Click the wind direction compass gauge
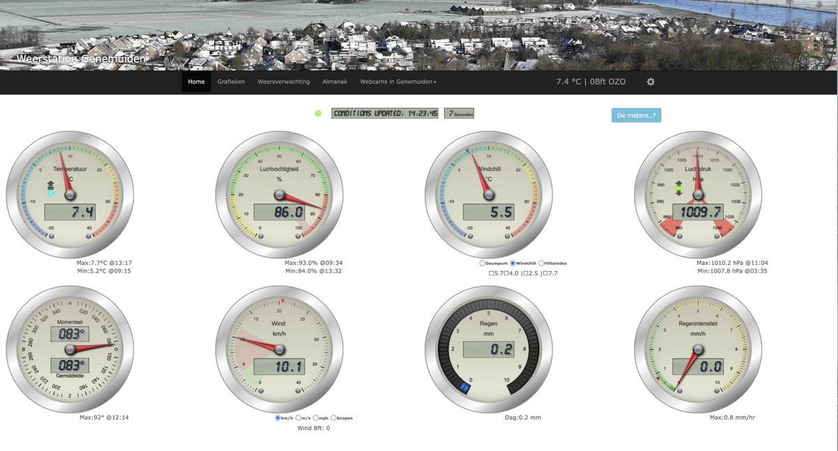The image size is (838, 451). [69, 349]
